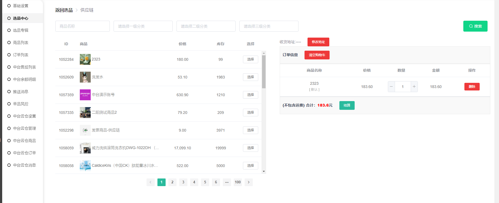Click the 1052284 product ID cell
The width and height of the screenshot is (499, 203).
click(x=66, y=59)
